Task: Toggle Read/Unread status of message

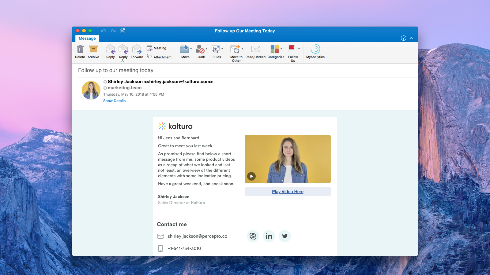Action: coord(255,49)
